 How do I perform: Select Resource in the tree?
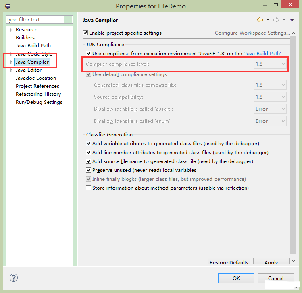pos(27,30)
